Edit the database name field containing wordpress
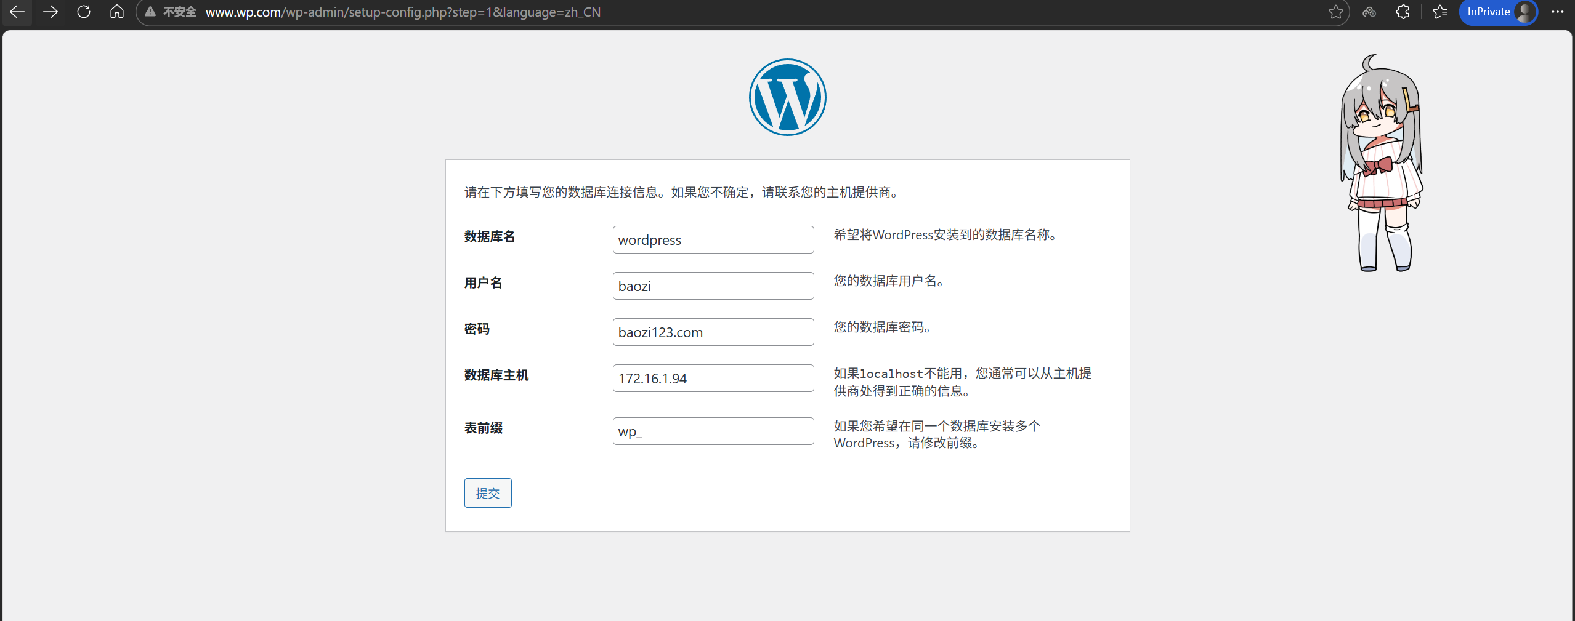 point(713,239)
